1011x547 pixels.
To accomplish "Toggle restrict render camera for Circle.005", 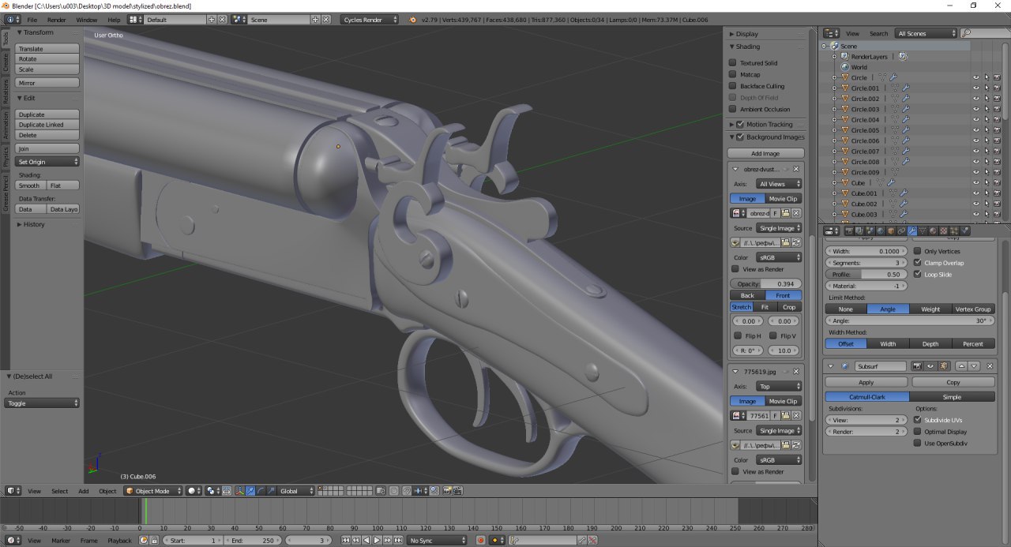I will [x=997, y=130].
